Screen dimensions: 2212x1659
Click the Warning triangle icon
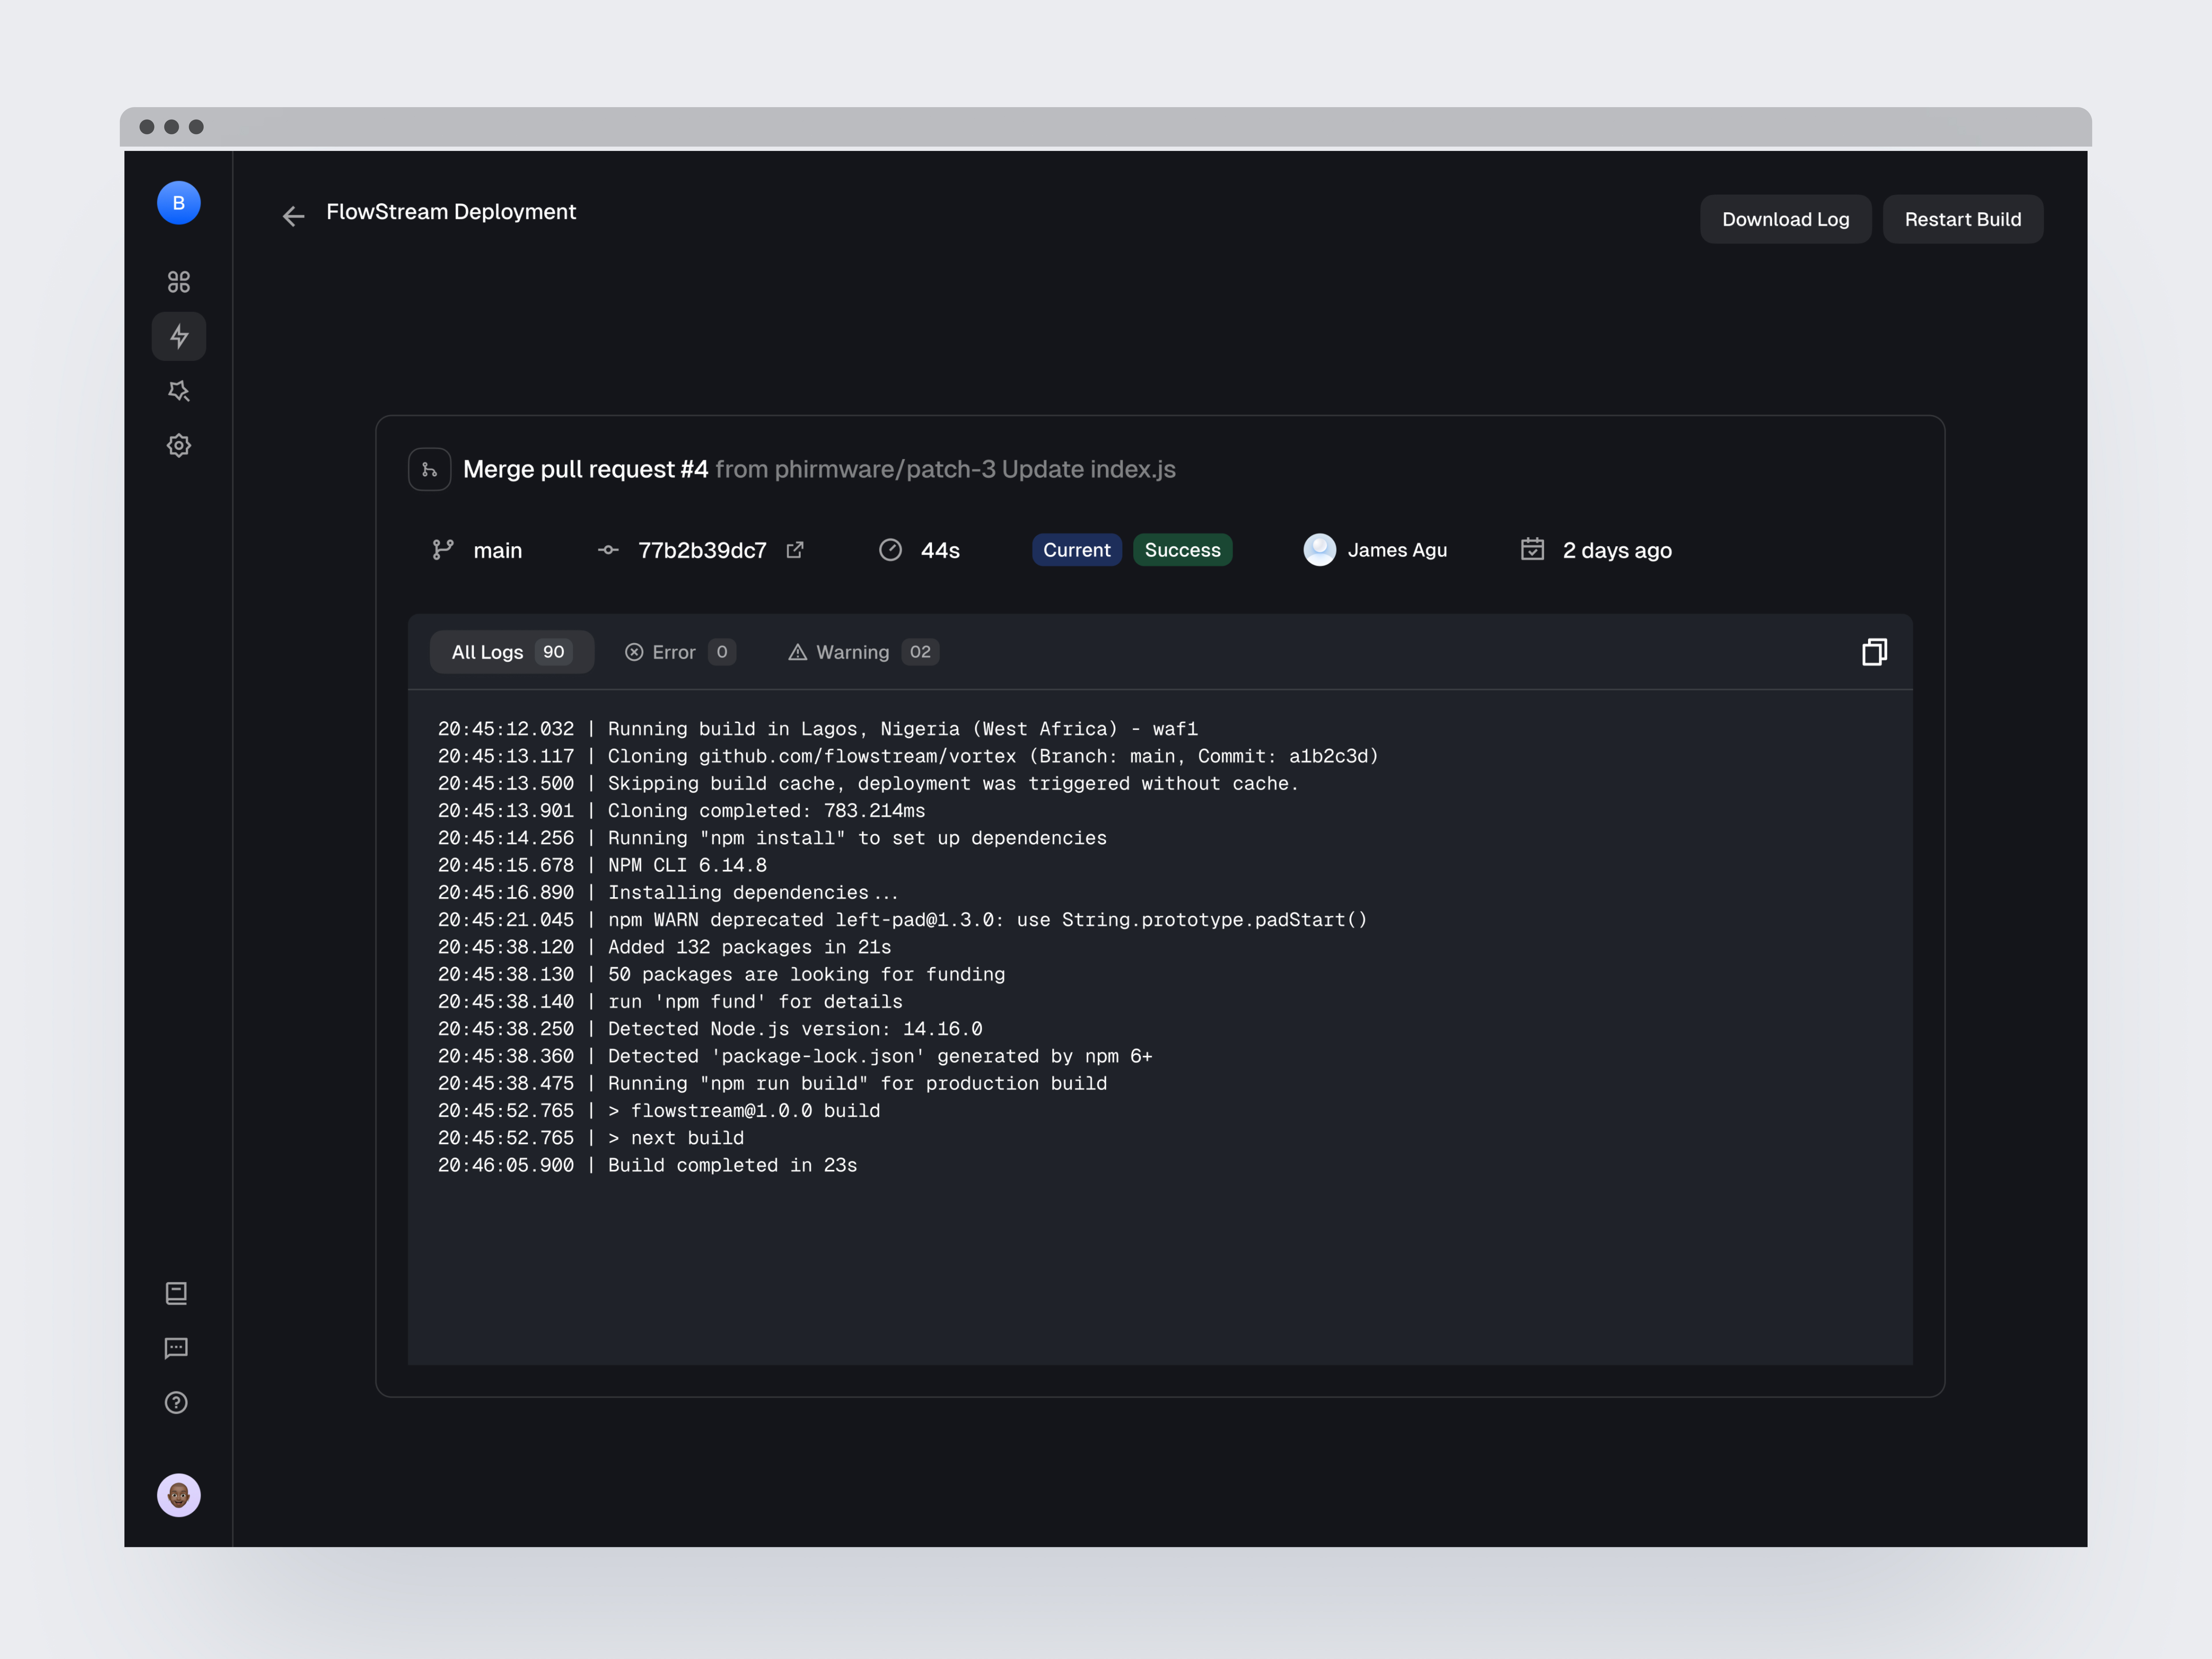pos(798,652)
